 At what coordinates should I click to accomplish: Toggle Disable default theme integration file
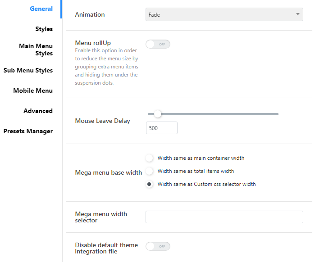(158, 246)
